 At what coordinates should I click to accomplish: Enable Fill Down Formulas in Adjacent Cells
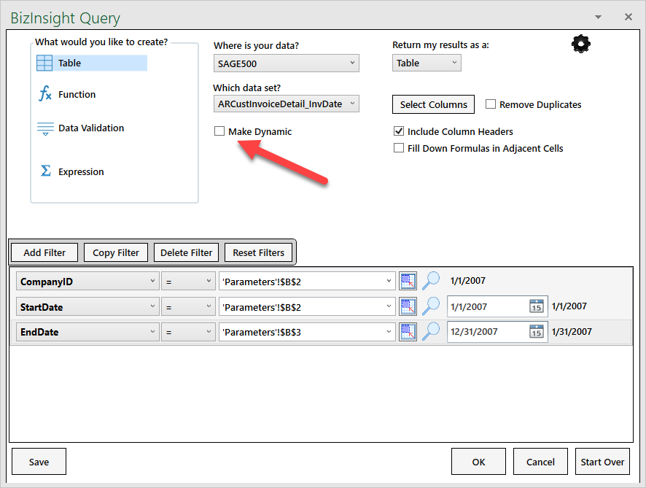pos(398,147)
